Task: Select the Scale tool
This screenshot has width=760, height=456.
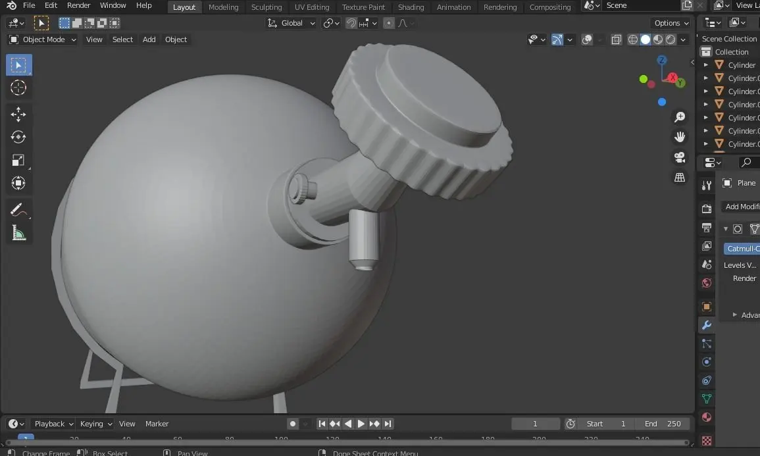Action: pos(18,160)
